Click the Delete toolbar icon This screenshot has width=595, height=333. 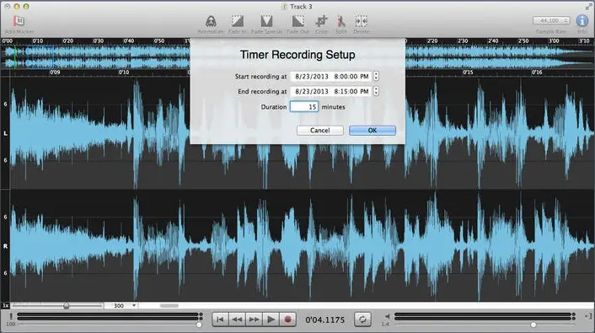point(361,21)
